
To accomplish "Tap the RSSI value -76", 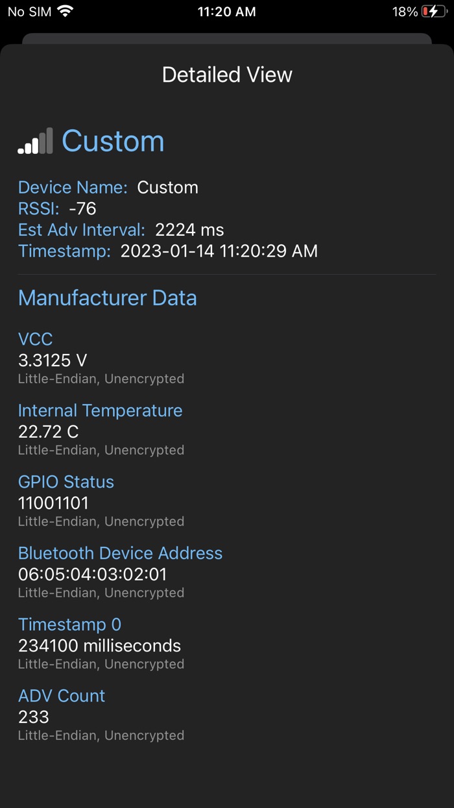I will point(82,208).
